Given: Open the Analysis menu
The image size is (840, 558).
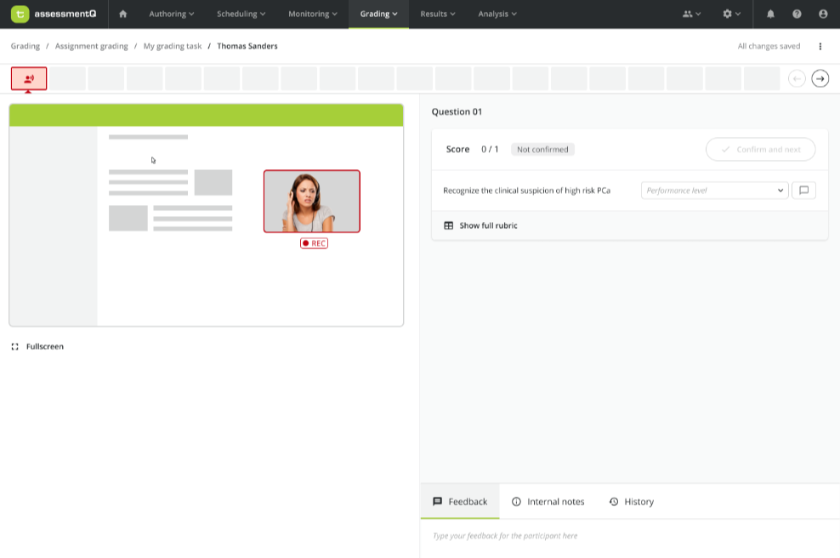Looking at the screenshot, I should coord(497,14).
